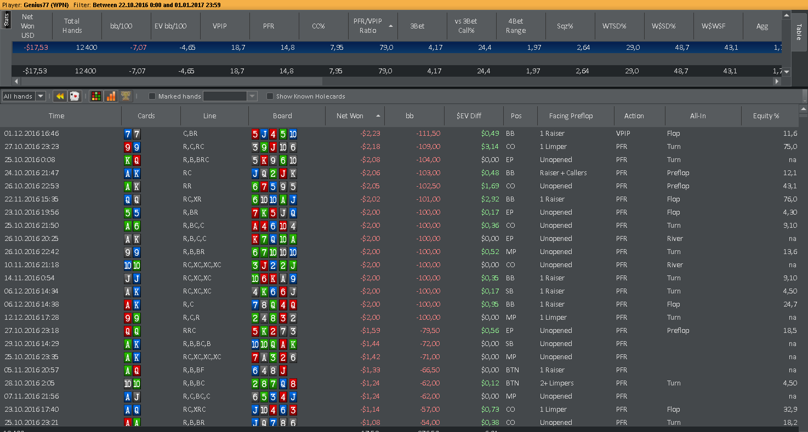
Task: Select the hand row dated 29.10.2016 14:29
Action: tap(399, 344)
